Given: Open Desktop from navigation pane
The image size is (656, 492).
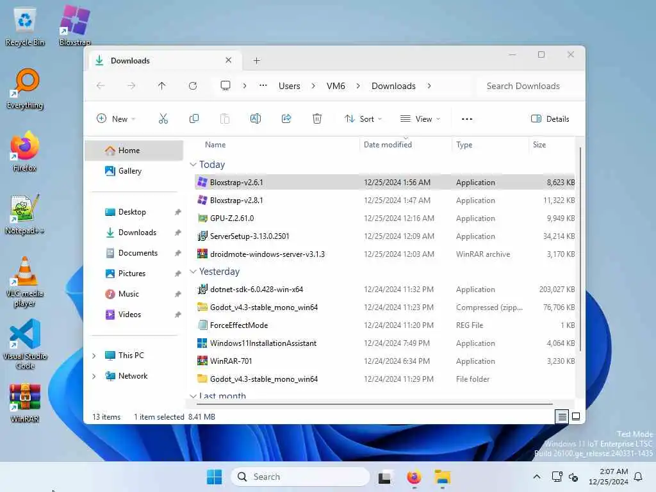Looking at the screenshot, I should (x=134, y=212).
